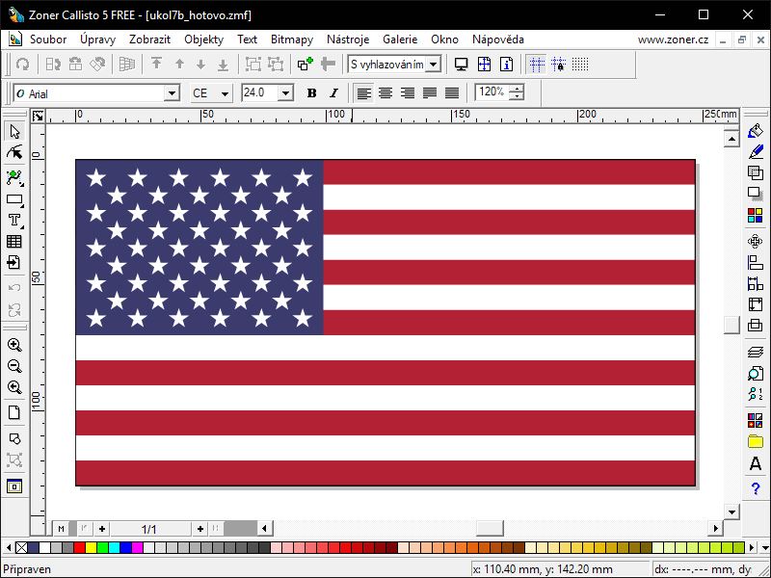This screenshot has width=771, height=578.
Task: Open the Soubor menu
Action: coord(48,39)
